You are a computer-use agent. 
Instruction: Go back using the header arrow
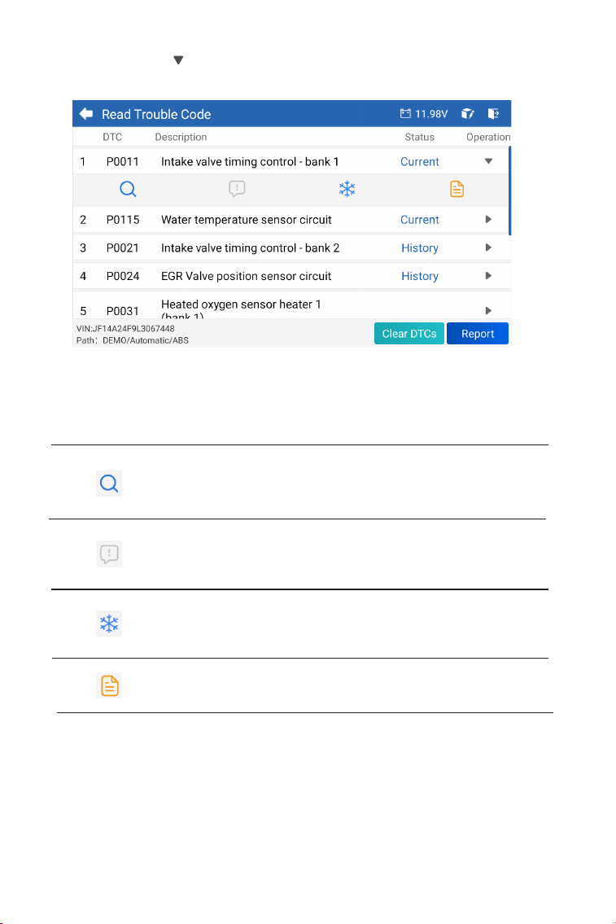coord(86,114)
